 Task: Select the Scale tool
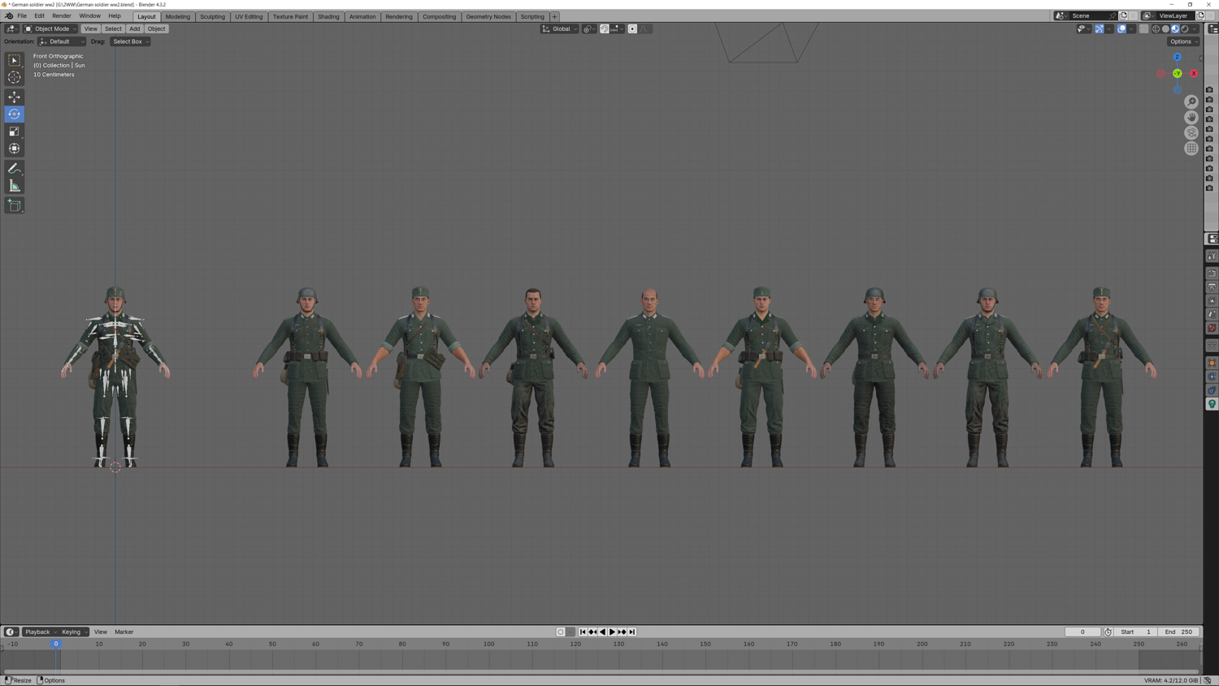pyautogui.click(x=15, y=132)
